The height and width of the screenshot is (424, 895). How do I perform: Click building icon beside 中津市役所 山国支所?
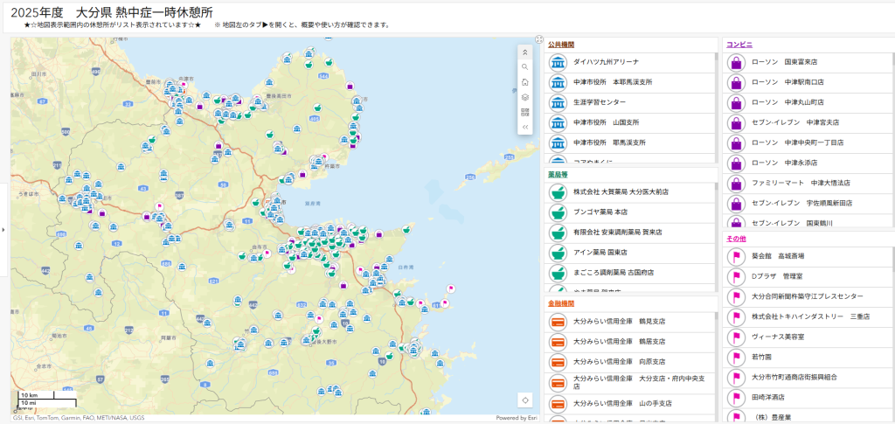coord(558,122)
